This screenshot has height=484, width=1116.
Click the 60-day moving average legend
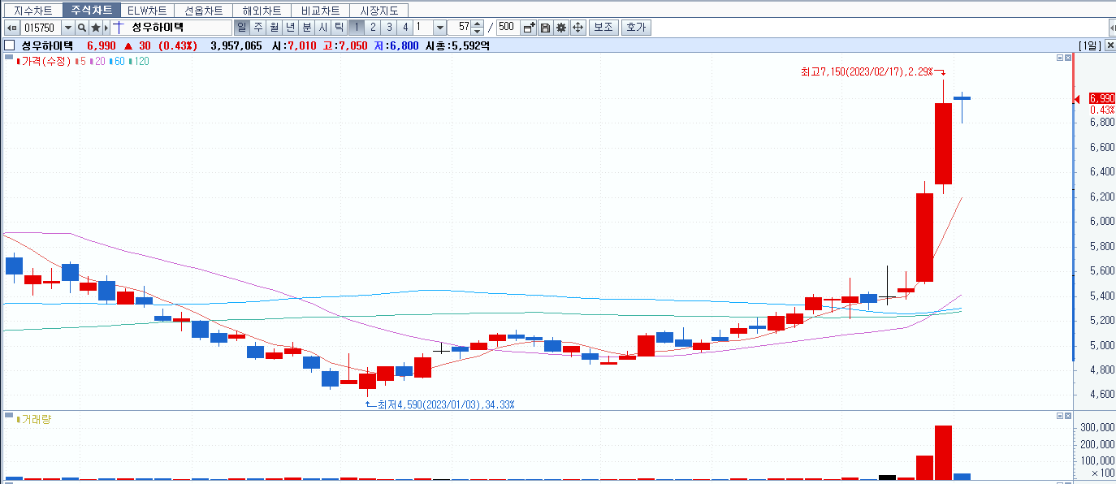(x=118, y=60)
